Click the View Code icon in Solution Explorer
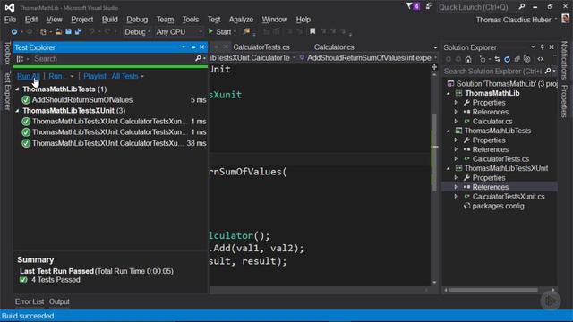 click(540, 59)
